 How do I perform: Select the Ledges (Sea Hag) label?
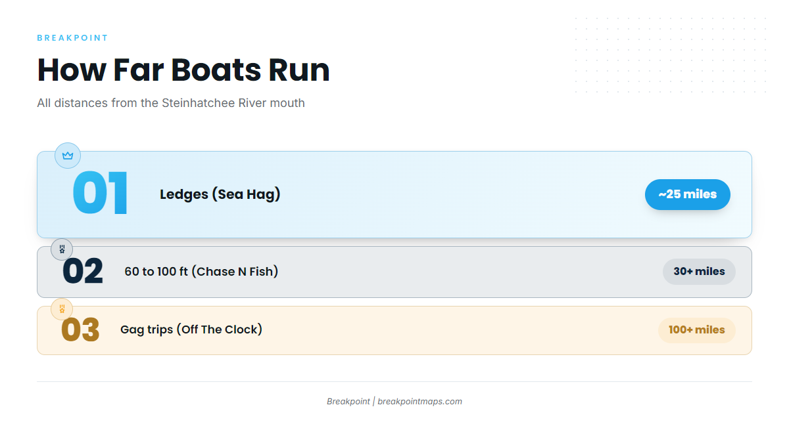[x=220, y=194]
